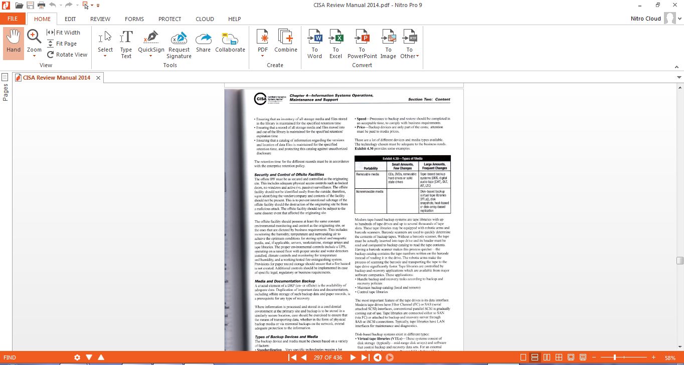
Task: Switch to facing continuous view
Action: pyautogui.click(x=559, y=357)
